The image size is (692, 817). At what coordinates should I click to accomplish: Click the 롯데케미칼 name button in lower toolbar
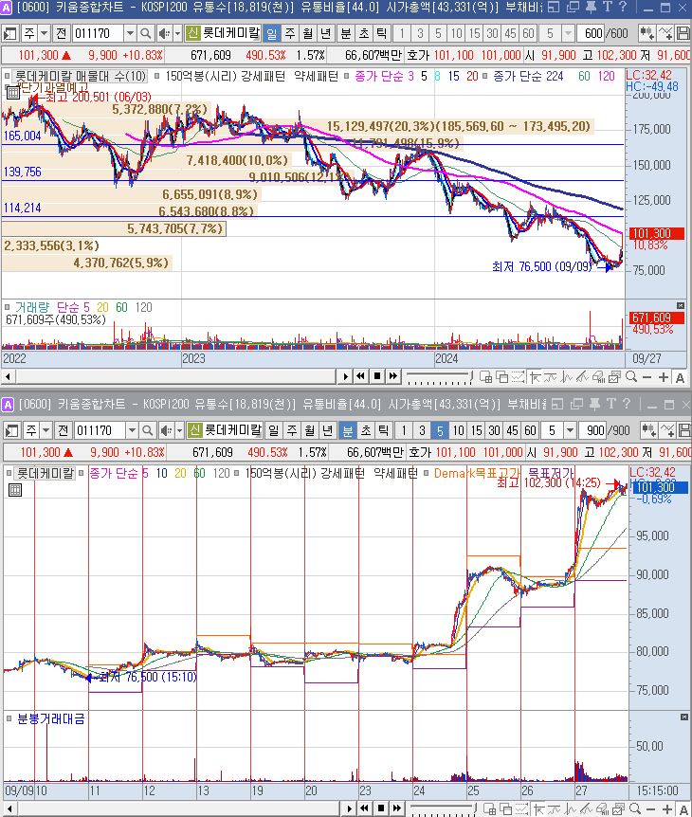click(233, 430)
